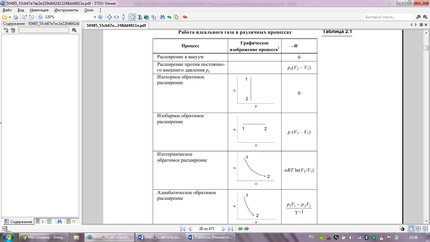Click the collapse contents tree icon

point(13,30)
